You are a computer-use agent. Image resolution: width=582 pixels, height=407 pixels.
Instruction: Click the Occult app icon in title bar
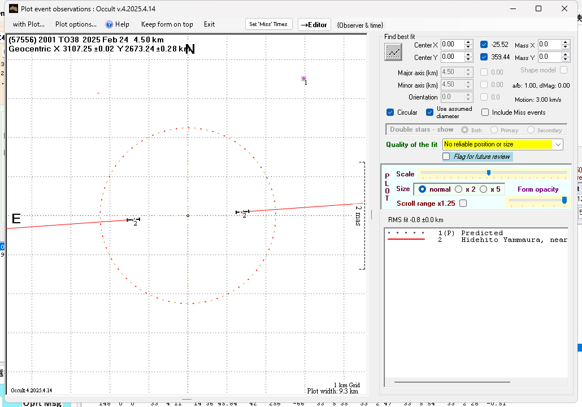point(13,8)
